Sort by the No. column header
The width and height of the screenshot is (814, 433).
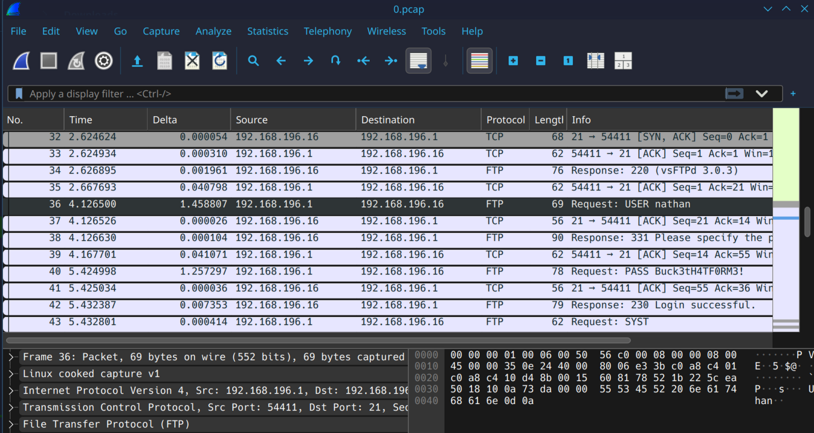point(34,120)
